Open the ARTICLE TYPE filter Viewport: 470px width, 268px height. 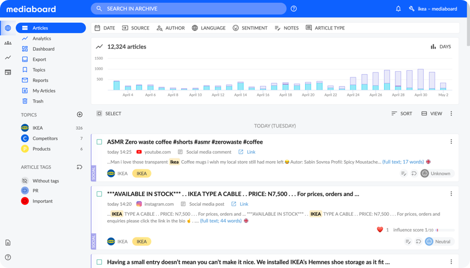coord(325,28)
